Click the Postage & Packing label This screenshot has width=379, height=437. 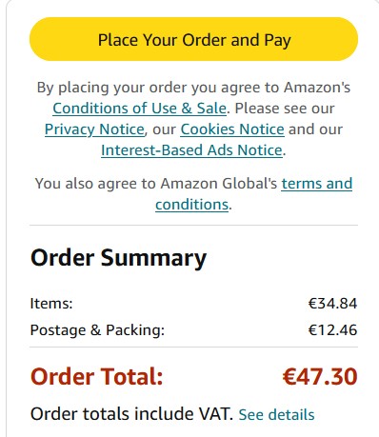click(x=97, y=330)
